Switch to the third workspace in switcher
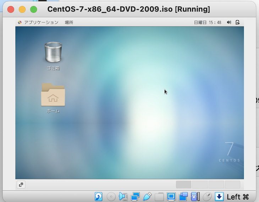259x202 pixels. (x=216, y=185)
